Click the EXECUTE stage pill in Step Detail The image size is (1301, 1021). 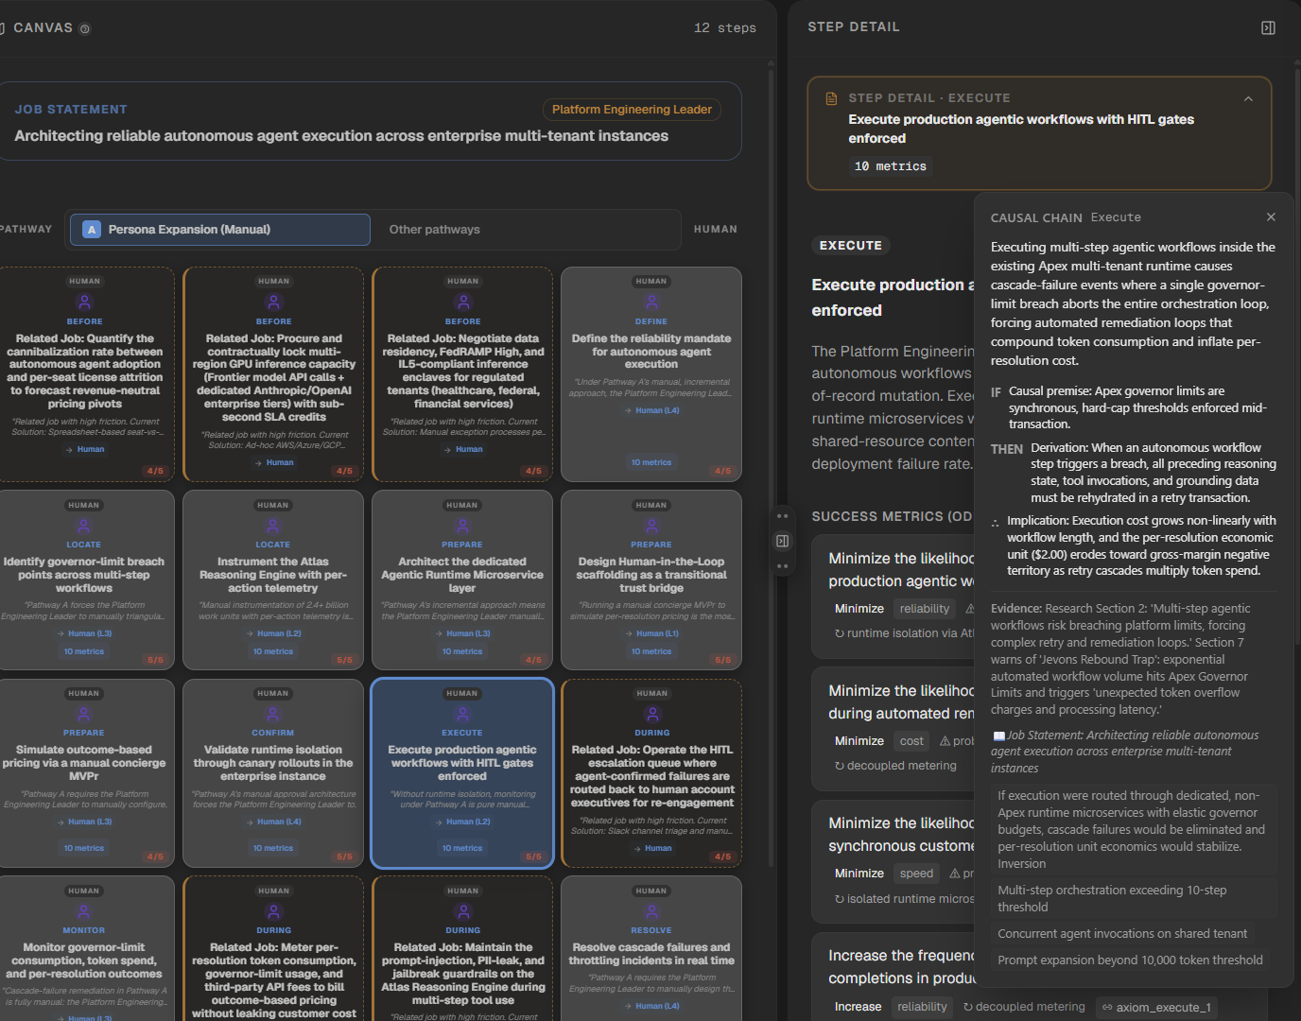[851, 246]
